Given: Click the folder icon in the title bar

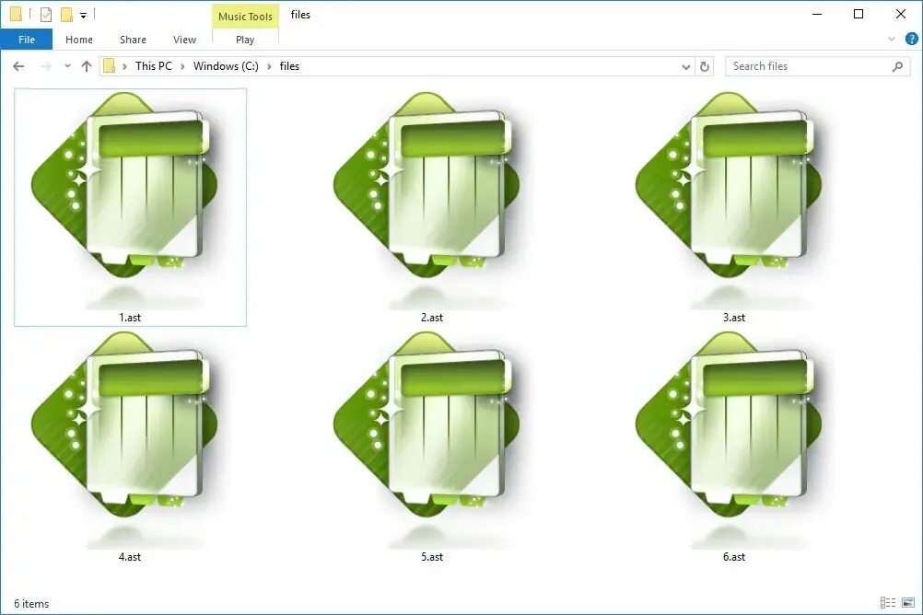Looking at the screenshot, I should click(x=16, y=15).
